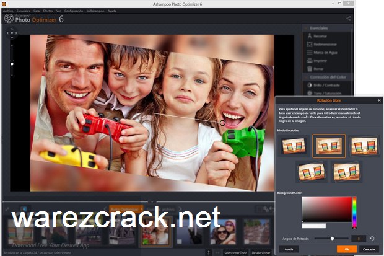
Task: Open the Efectos menu
Action: (48, 11)
